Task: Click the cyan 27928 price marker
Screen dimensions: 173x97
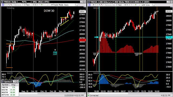Action: point(169,37)
